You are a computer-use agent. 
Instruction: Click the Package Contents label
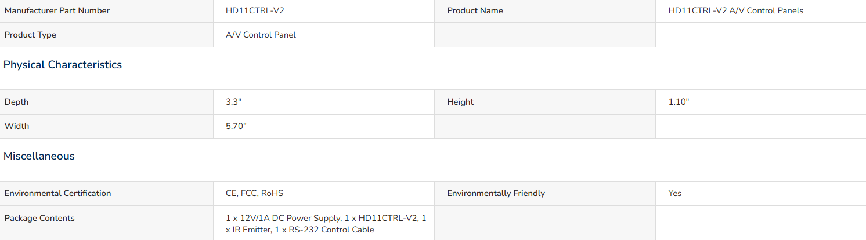(39, 218)
